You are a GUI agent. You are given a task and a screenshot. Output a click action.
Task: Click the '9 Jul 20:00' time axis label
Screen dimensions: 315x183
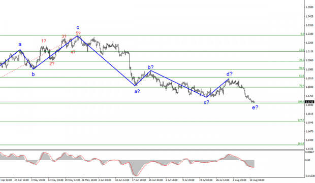(188, 180)
